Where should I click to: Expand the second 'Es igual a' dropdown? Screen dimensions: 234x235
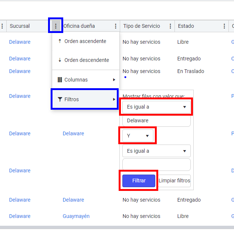(156, 151)
